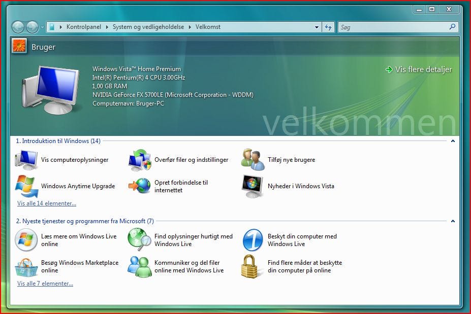Expand the arrow after System og vedligeholdelse
Screen dimensions: 471x314
(190, 27)
